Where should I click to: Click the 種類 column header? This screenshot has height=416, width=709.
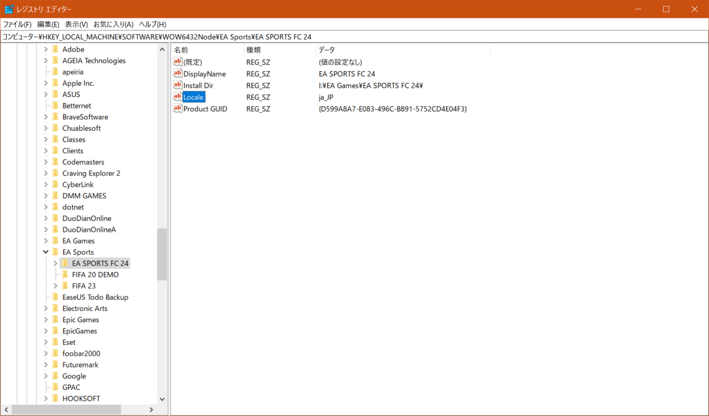pos(279,50)
